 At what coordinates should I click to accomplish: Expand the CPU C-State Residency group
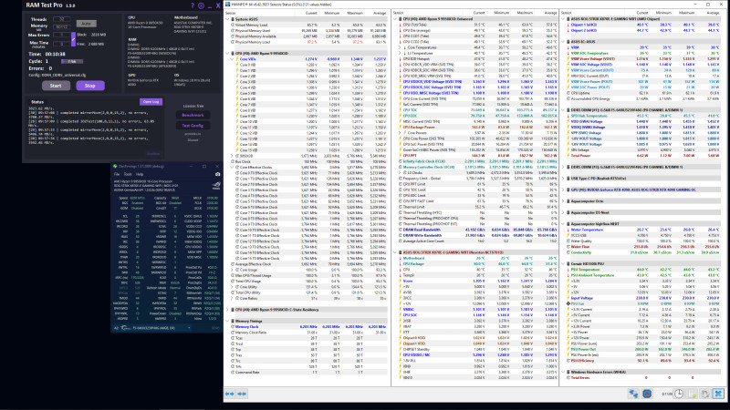coord(227,310)
